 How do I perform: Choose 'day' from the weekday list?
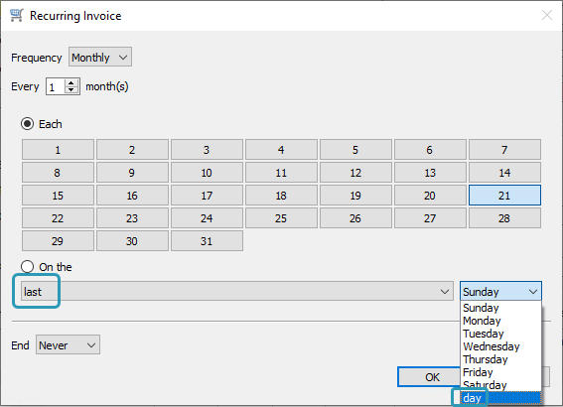click(x=500, y=398)
